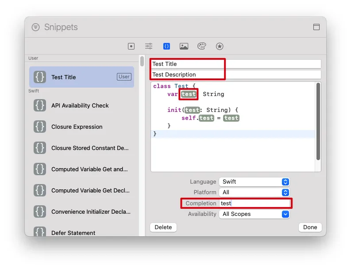Viewport: 351px width, 269px height.
Task: Select the Closure Expression snippet
Action: 82,127
